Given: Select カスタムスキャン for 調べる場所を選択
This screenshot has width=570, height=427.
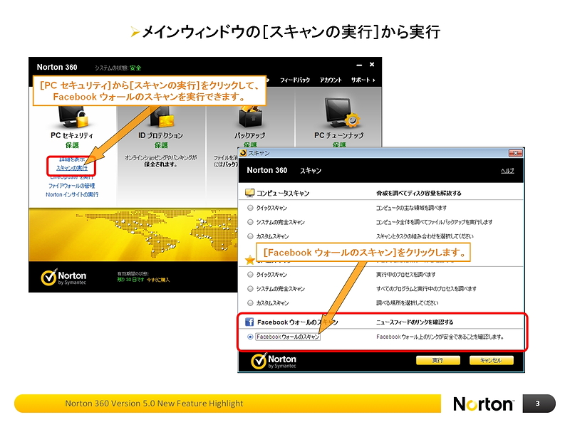Looking at the screenshot, I should 250,303.
